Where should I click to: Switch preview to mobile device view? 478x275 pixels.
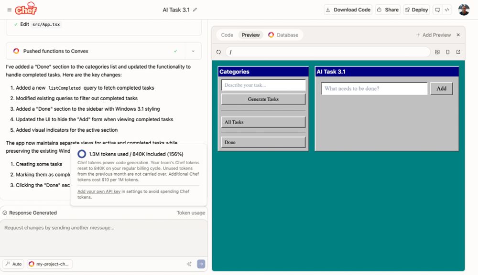tap(447, 52)
